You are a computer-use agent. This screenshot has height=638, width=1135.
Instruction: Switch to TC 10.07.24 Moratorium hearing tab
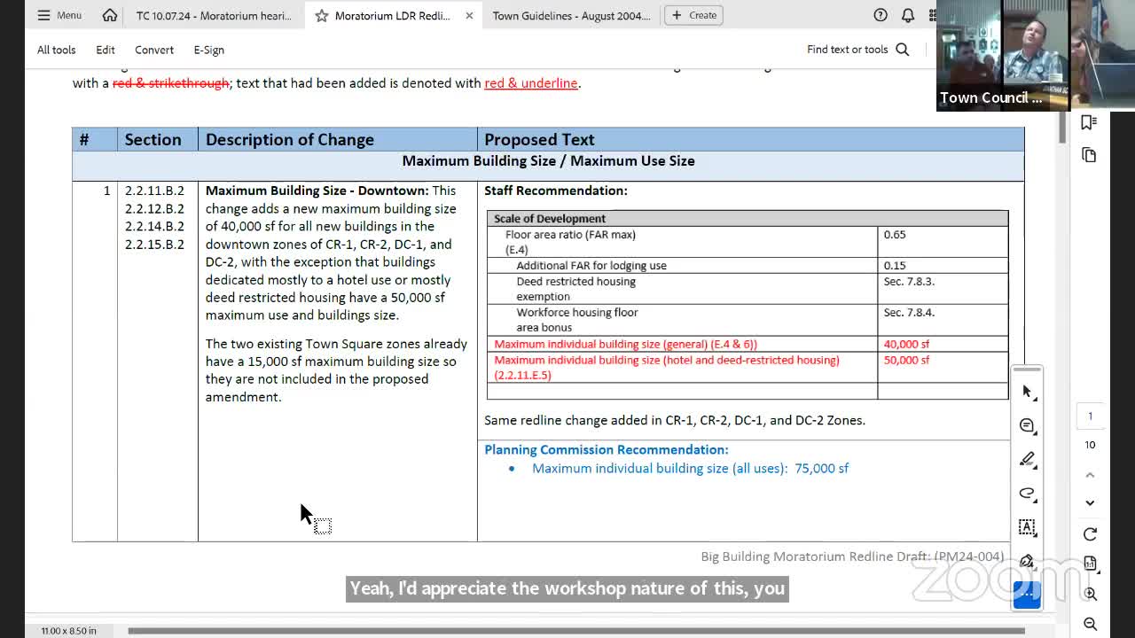[x=214, y=15]
